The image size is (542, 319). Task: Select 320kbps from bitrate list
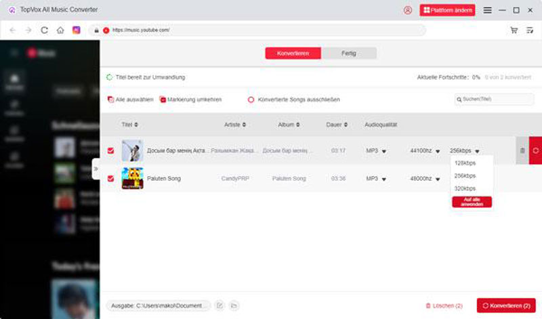(x=465, y=188)
